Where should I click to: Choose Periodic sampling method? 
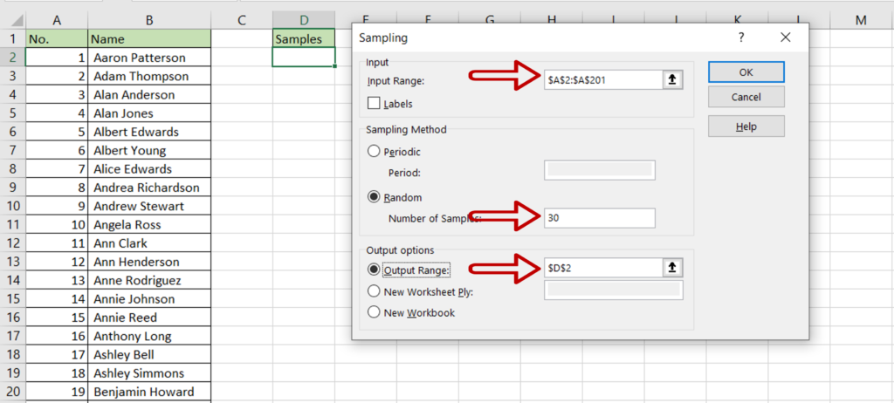coord(374,152)
